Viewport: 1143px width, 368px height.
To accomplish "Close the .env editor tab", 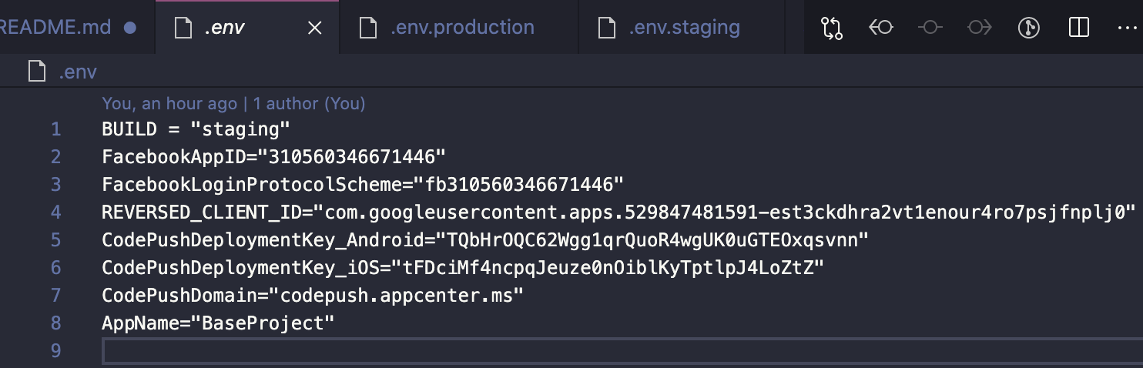I will 314,28.
